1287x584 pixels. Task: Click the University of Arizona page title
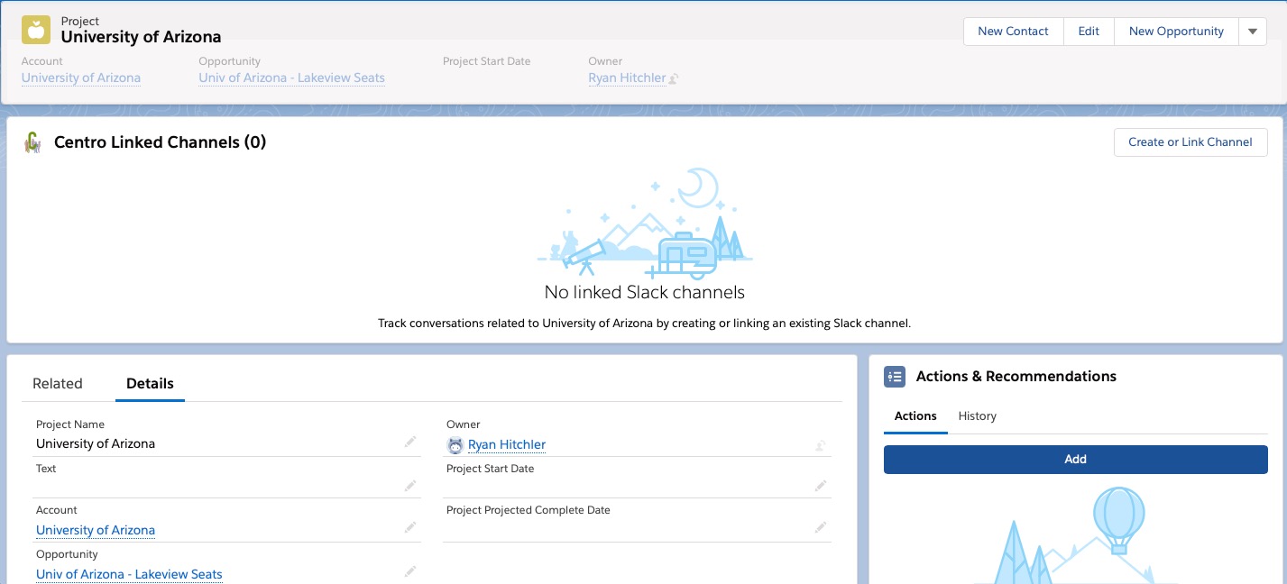click(141, 37)
